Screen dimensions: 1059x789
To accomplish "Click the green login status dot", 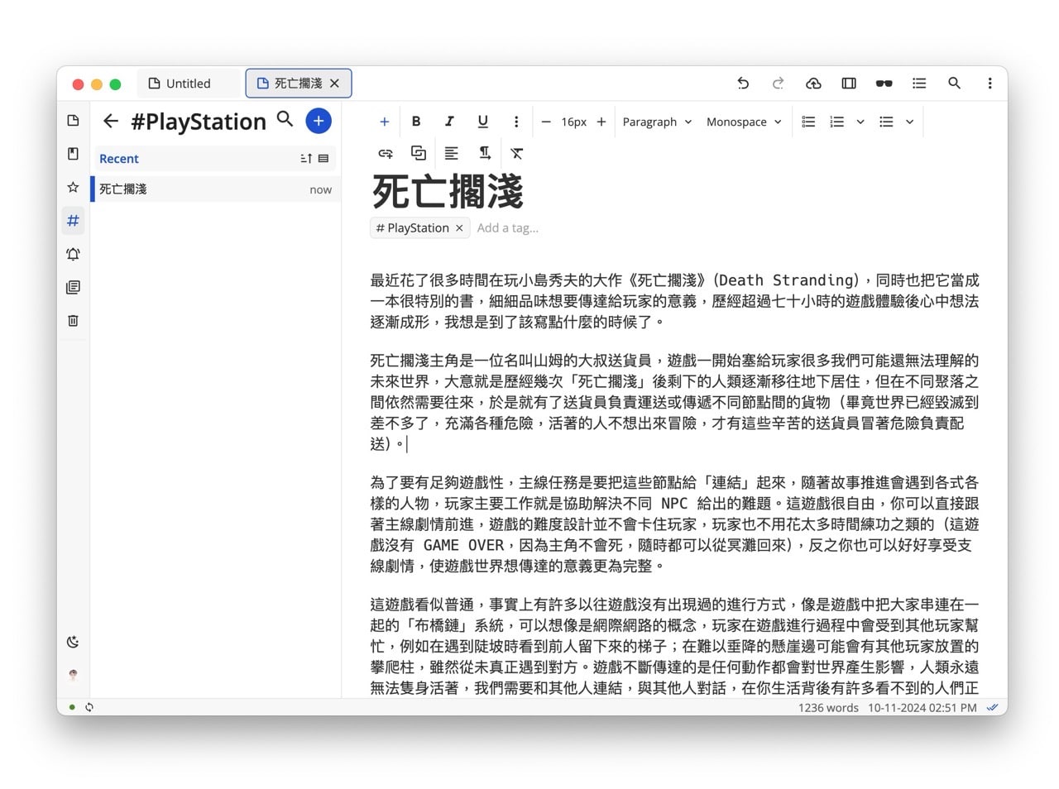I will pyautogui.click(x=72, y=707).
